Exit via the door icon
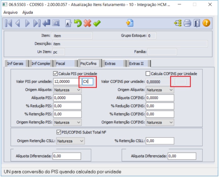Viewport: 219px width, 177px height. pyautogui.click(x=197, y=23)
